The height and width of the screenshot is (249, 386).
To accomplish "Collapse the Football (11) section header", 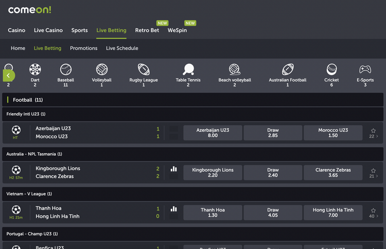I will coord(193,100).
